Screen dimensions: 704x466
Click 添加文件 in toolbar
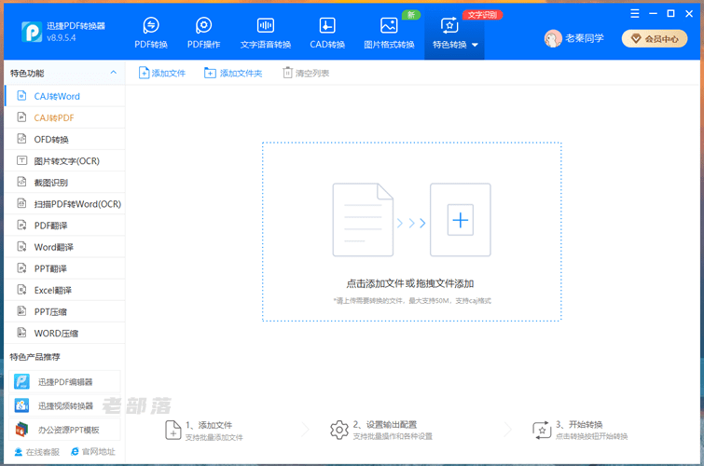click(162, 73)
